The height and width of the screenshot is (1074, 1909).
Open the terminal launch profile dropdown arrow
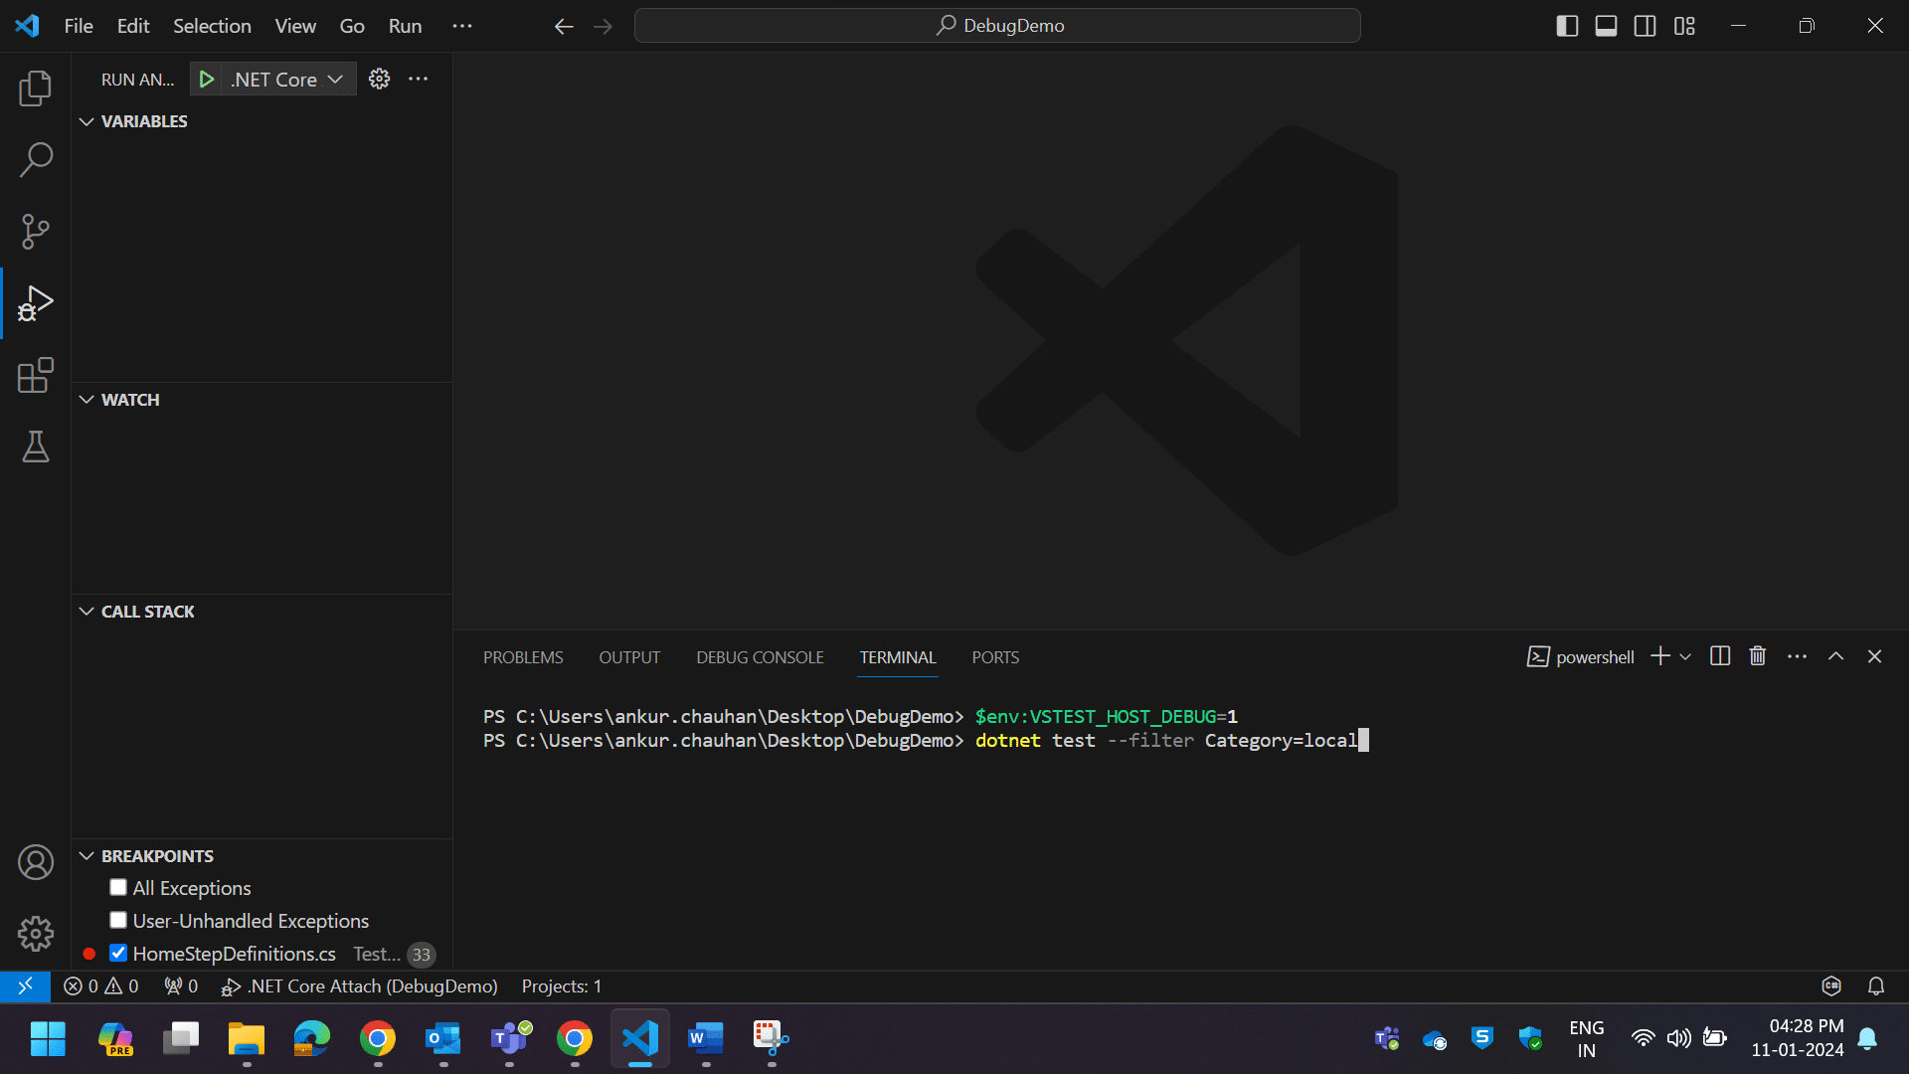pos(1685,656)
